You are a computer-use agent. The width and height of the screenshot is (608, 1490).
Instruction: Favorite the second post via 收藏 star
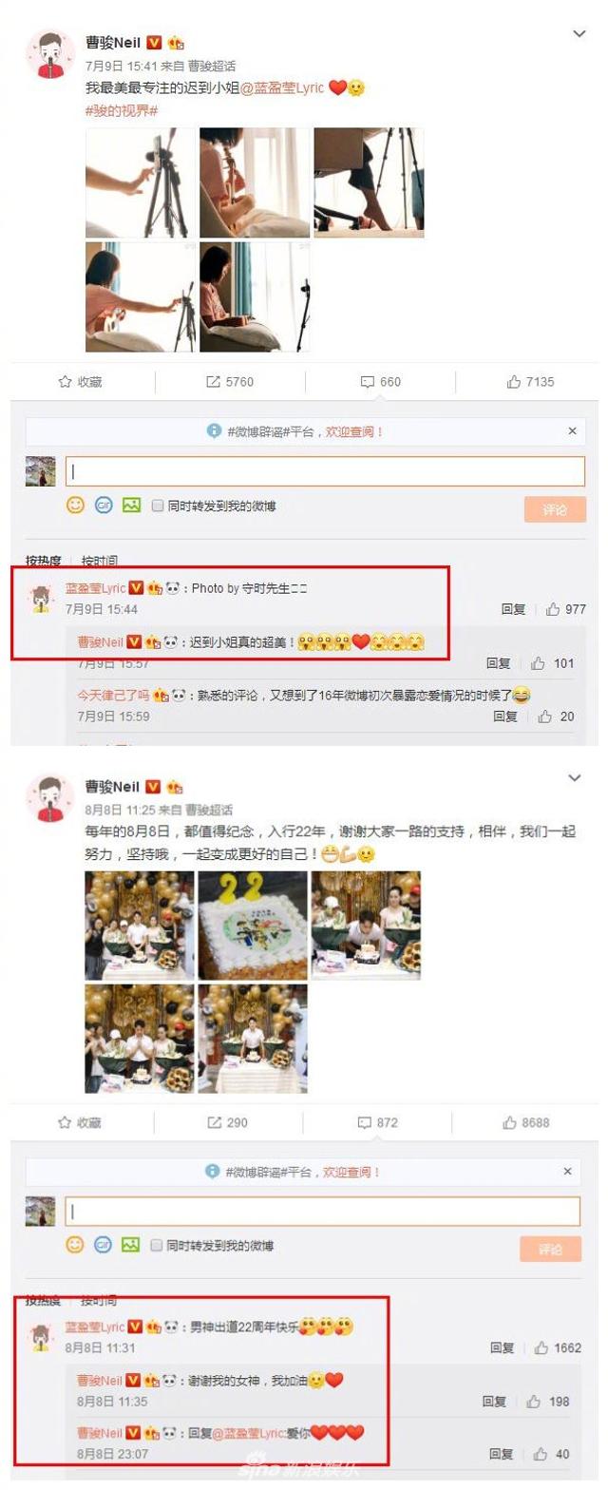[x=80, y=1122]
